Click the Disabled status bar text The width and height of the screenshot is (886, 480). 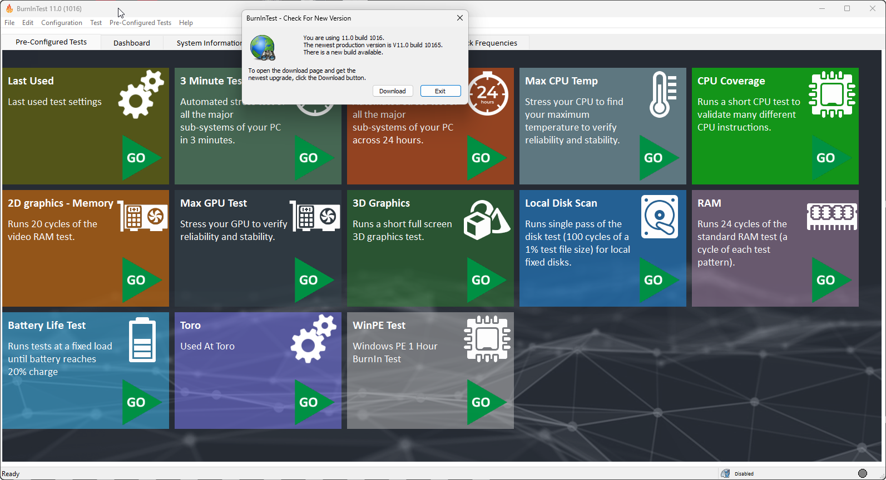tap(744, 474)
